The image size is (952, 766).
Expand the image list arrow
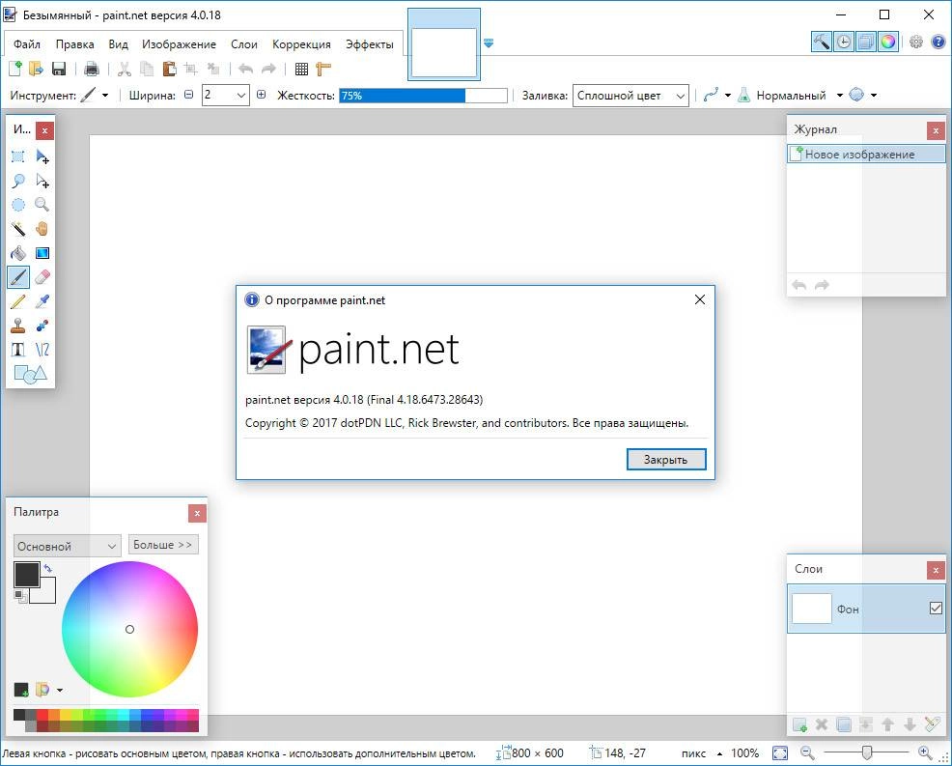pyautogui.click(x=489, y=43)
